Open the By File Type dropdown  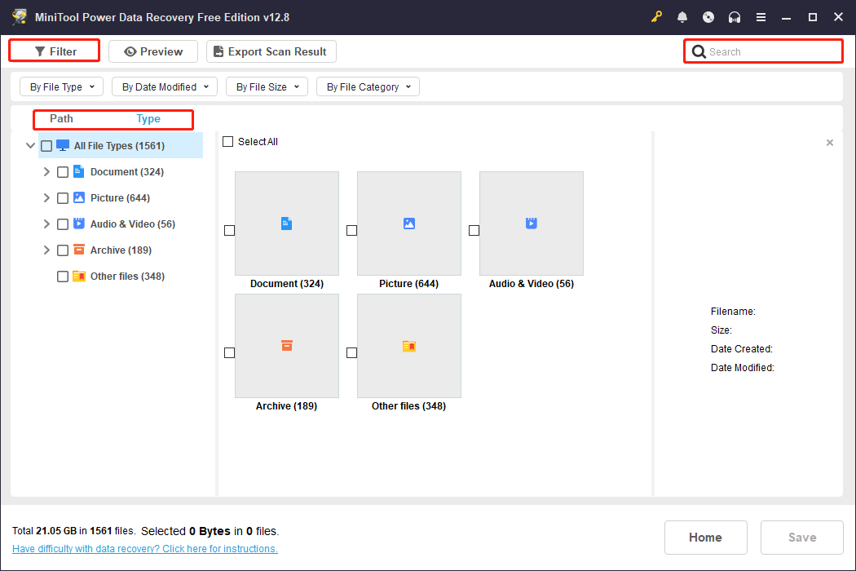pyautogui.click(x=61, y=86)
